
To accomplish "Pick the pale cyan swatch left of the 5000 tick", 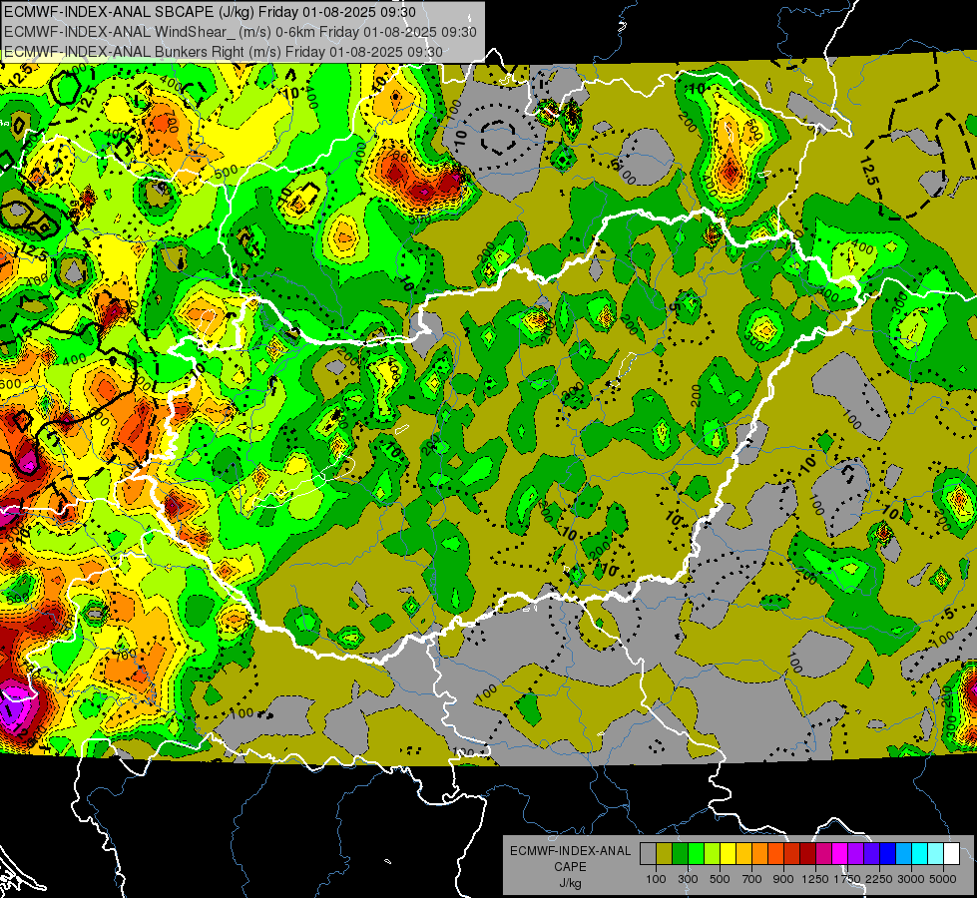I will (936, 854).
